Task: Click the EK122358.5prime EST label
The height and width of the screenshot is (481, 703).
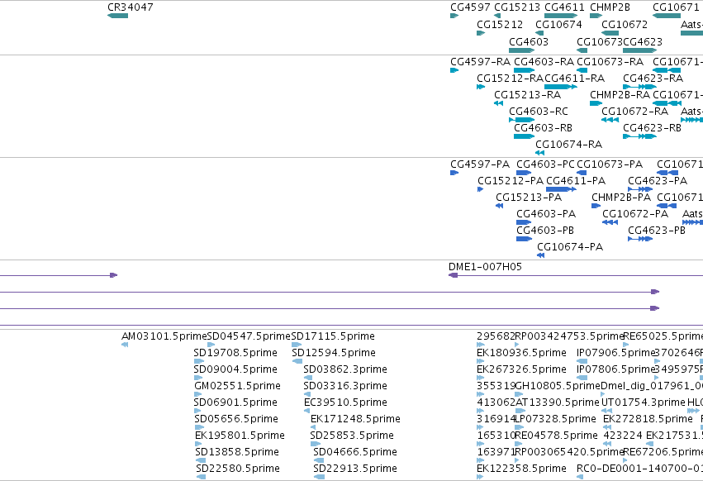Action: coord(521,469)
